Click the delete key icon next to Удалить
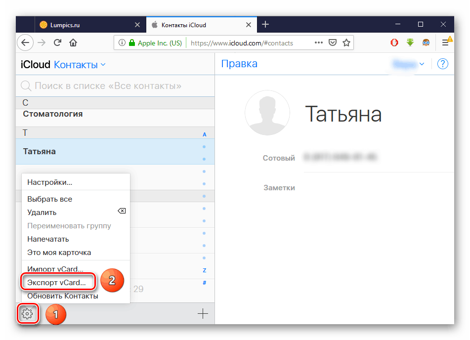 tap(122, 211)
